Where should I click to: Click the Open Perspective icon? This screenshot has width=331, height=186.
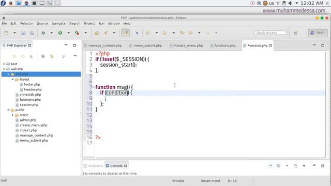point(295,33)
